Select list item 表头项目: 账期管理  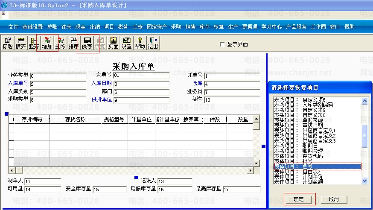click(318, 151)
